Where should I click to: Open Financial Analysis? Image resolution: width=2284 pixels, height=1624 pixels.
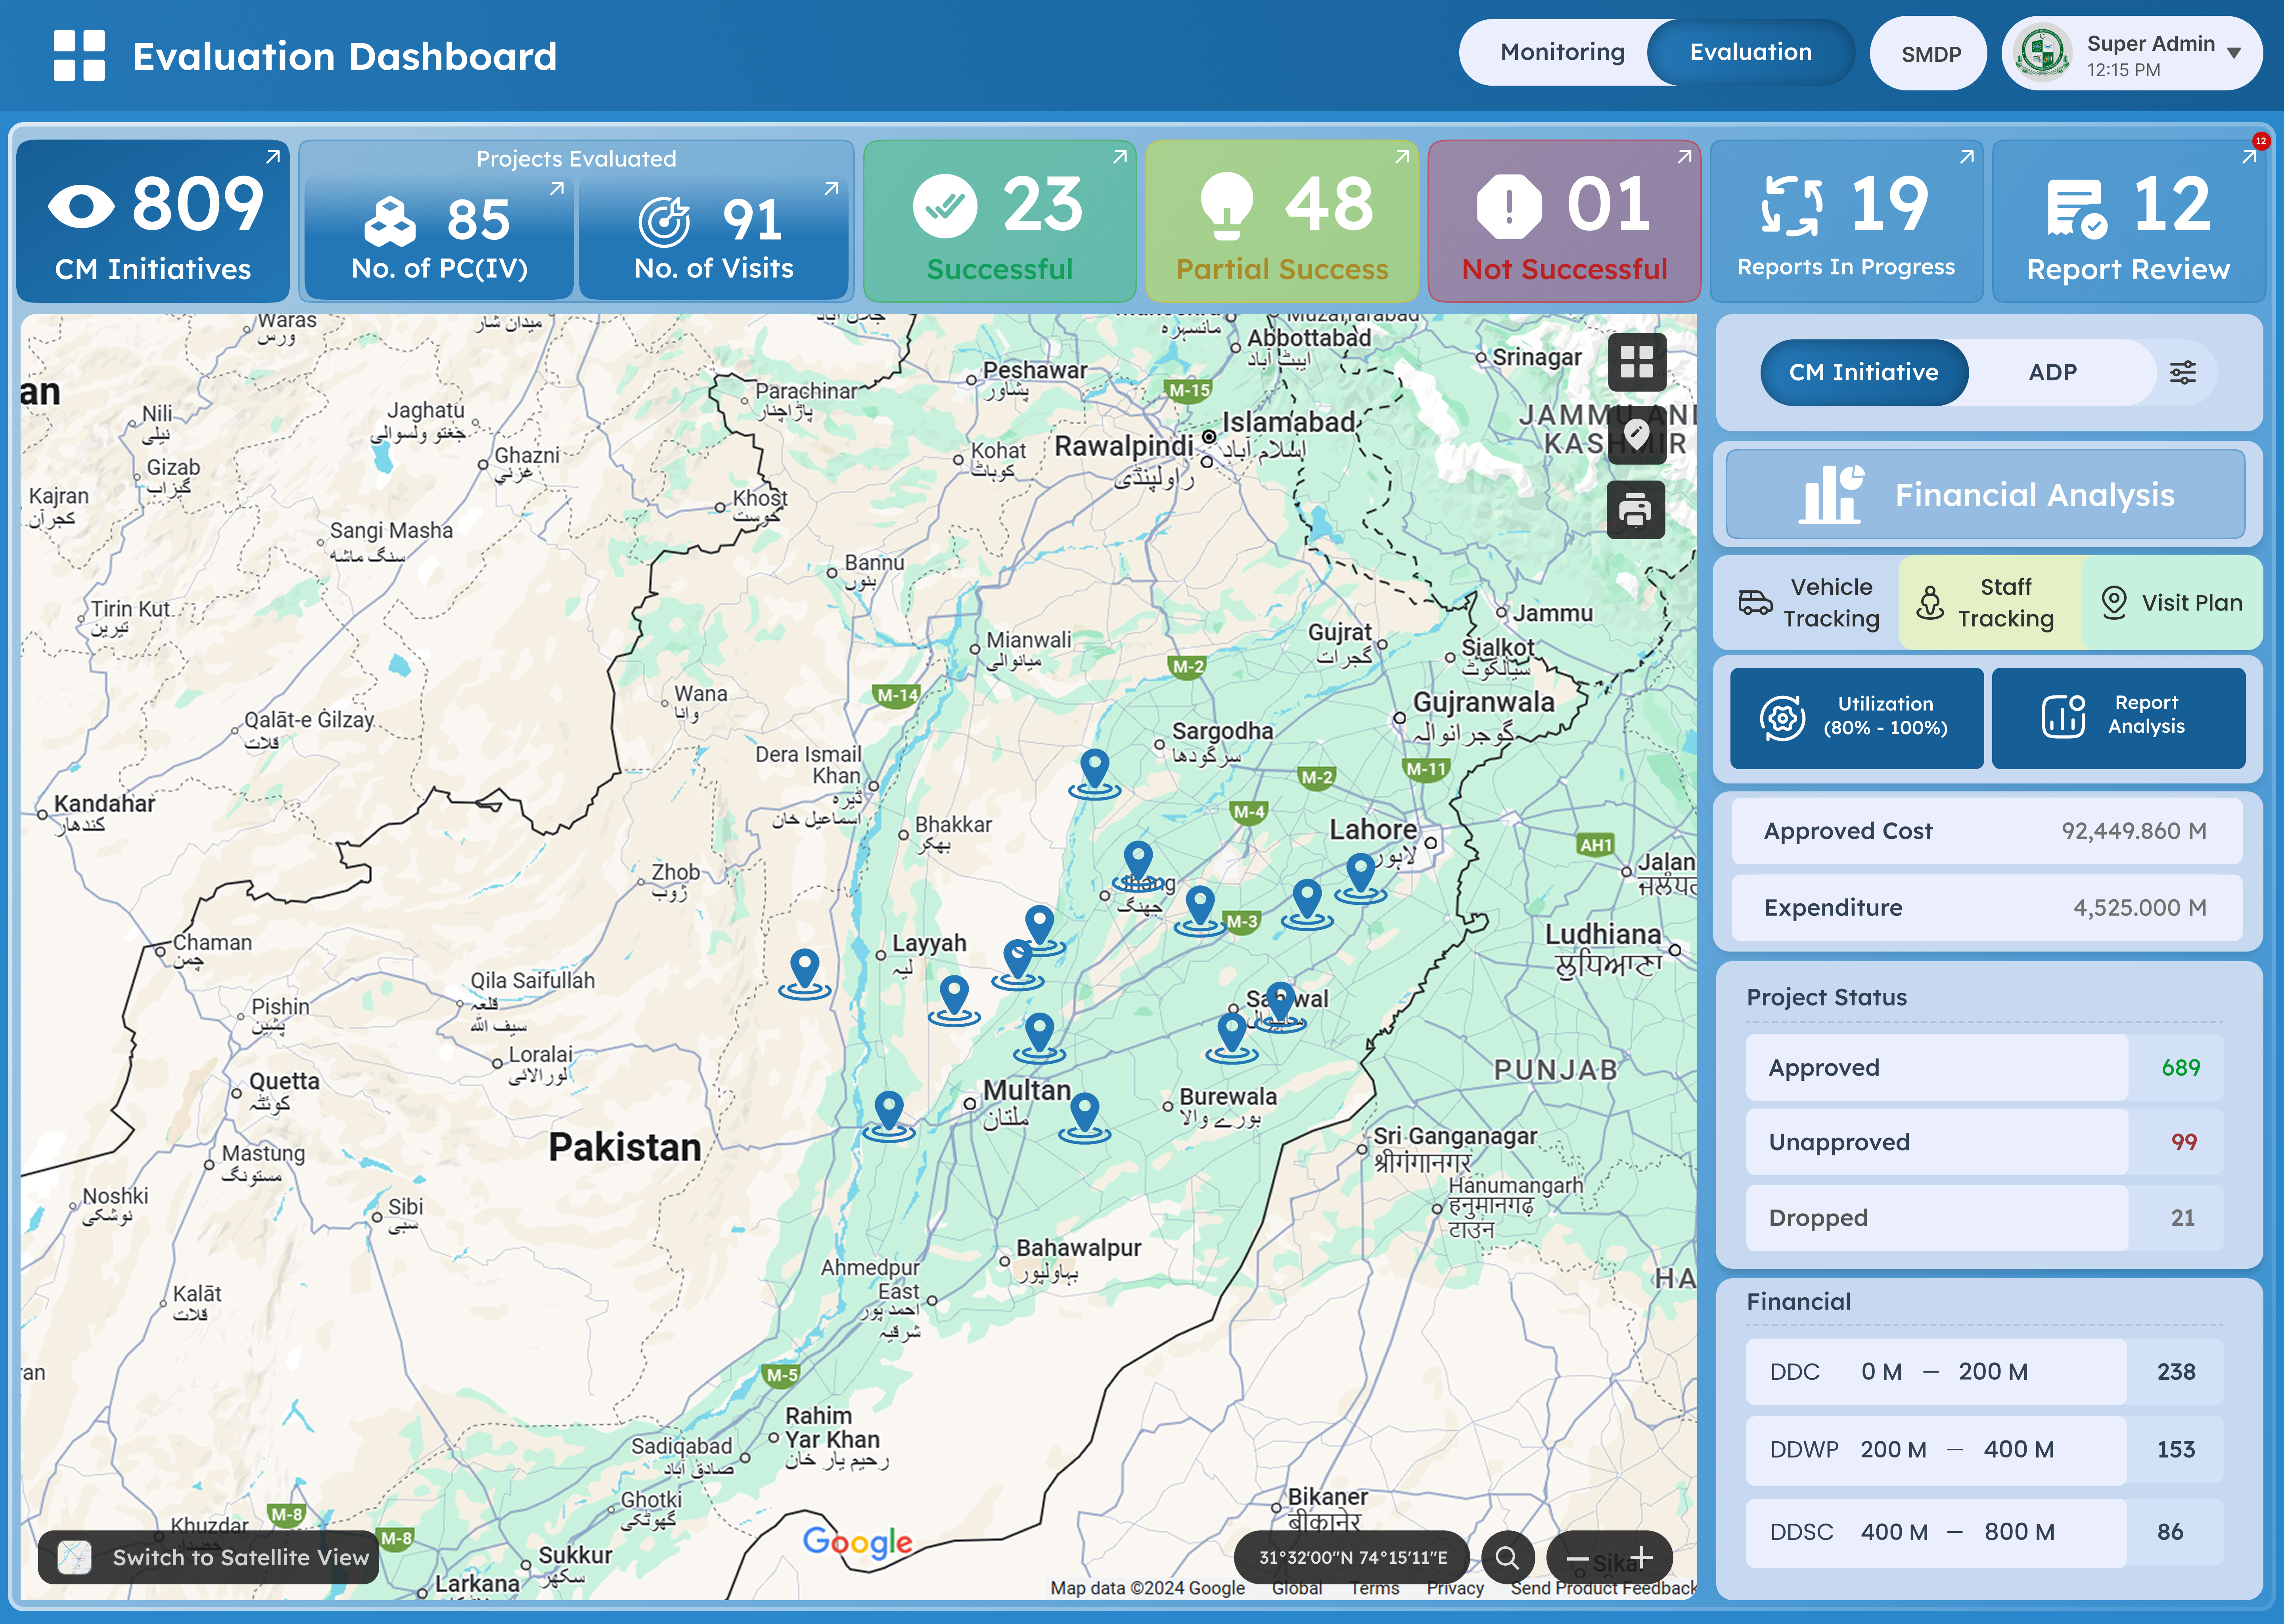(x=1986, y=494)
